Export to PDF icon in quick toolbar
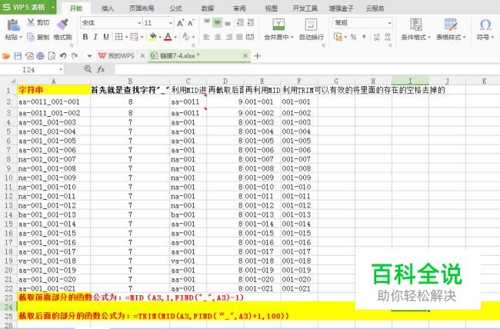 (29, 56)
